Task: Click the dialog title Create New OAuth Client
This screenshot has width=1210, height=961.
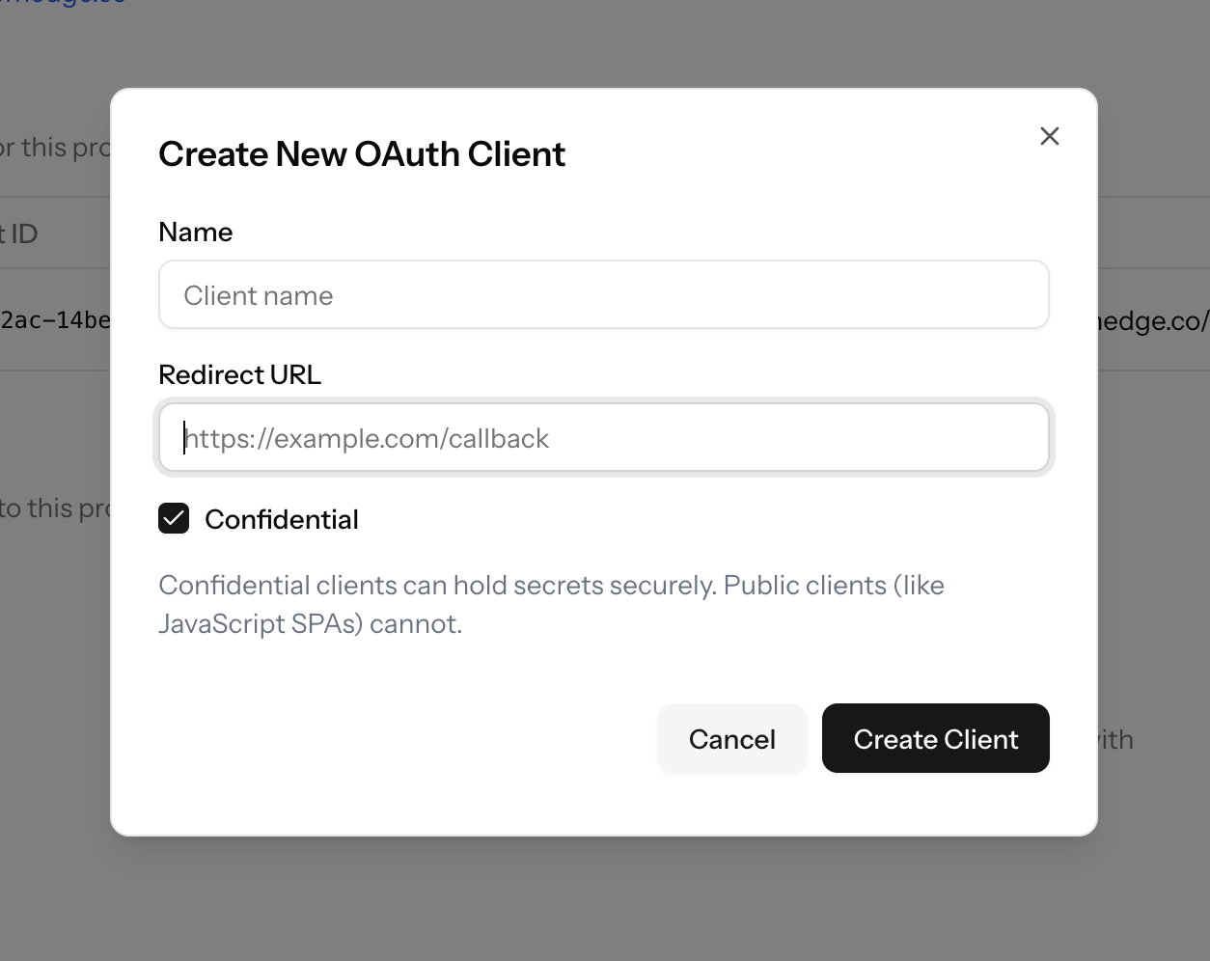Action: tap(362, 154)
